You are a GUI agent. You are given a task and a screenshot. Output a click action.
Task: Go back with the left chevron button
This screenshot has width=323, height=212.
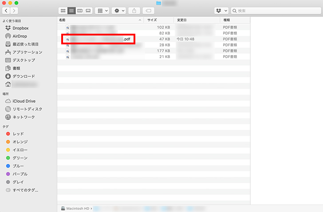(x=6, y=11)
